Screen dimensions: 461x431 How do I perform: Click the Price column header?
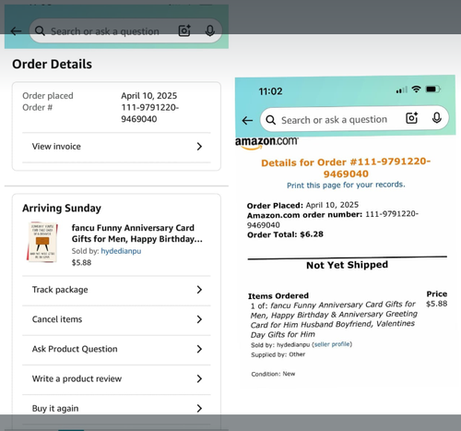[437, 294]
